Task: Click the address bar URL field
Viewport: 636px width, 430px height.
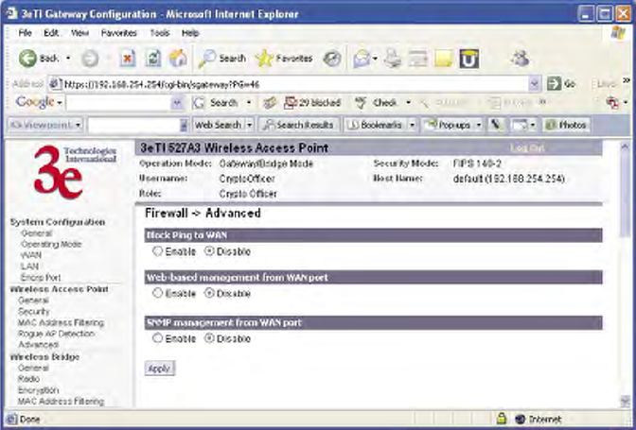Action: (x=295, y=84)
